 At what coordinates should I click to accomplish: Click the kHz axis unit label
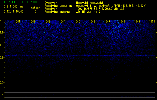pos(2,20)
